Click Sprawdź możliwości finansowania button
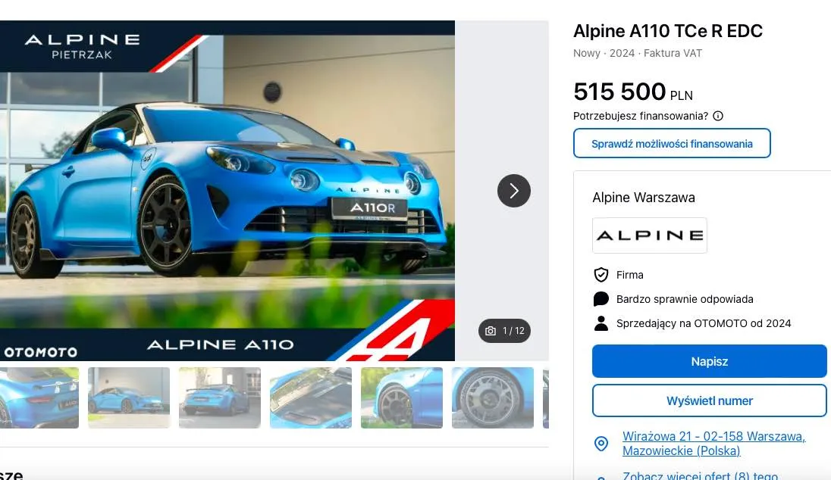The image size is (831, 480). (x=672, y=143)
